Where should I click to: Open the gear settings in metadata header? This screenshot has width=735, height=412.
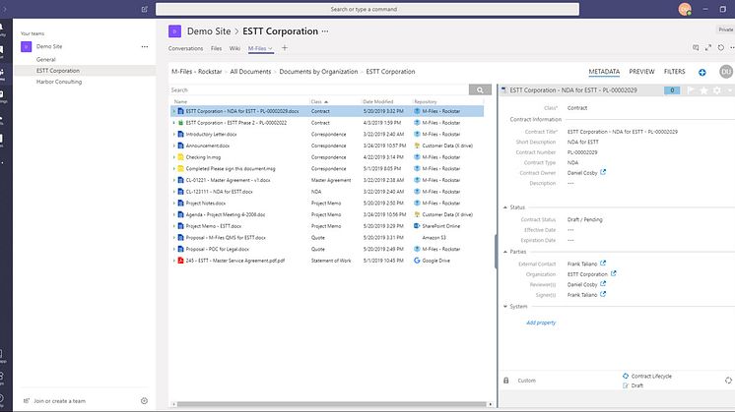(x=716, y=90)
